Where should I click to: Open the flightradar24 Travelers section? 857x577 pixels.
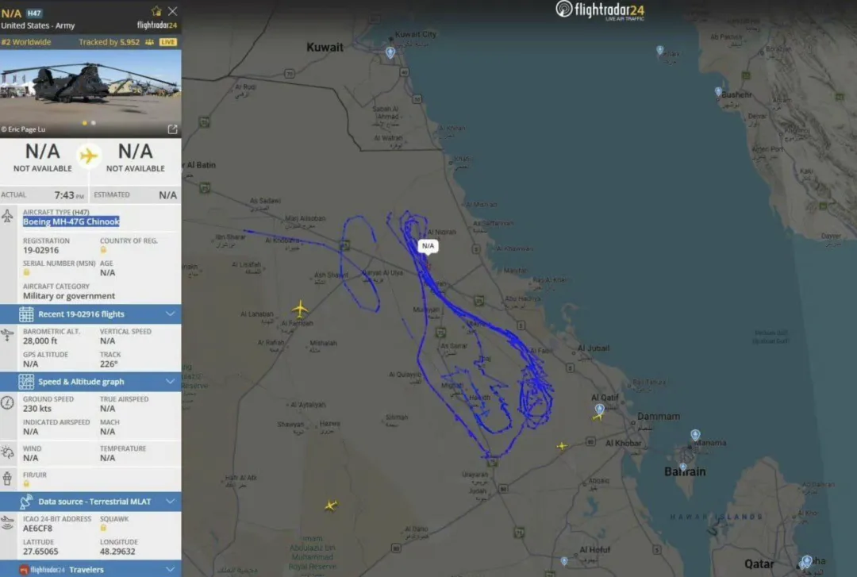click(90, 569)
